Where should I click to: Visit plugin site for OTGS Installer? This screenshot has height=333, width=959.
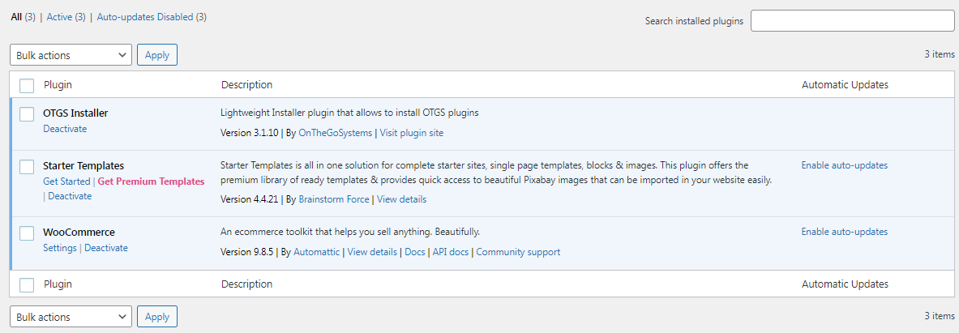pos(412,133)
